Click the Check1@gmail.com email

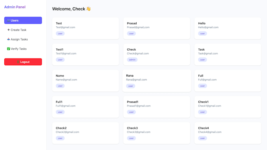point(209,106)
